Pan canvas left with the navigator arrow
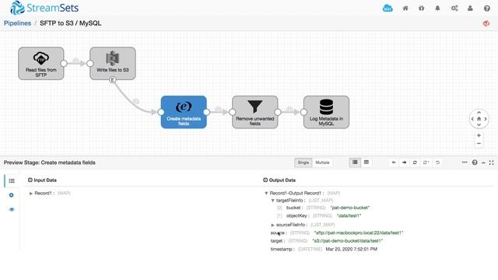Viewport: 498px width, 280px height. coord(472,119)
